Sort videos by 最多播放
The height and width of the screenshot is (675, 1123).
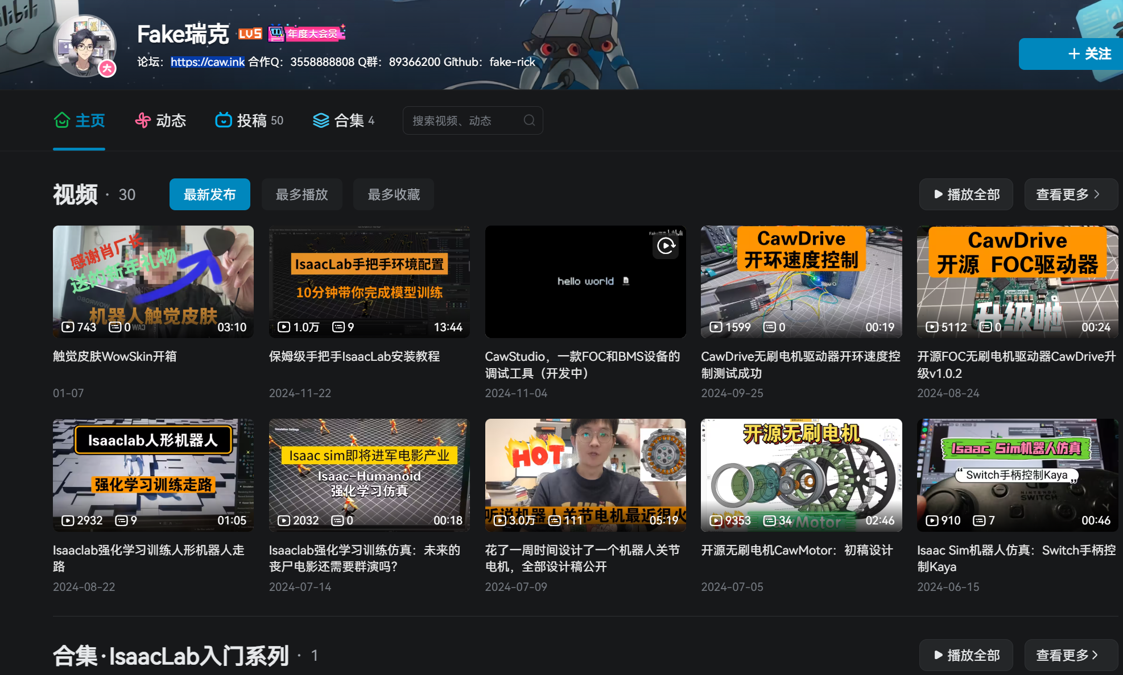point(302,194)
